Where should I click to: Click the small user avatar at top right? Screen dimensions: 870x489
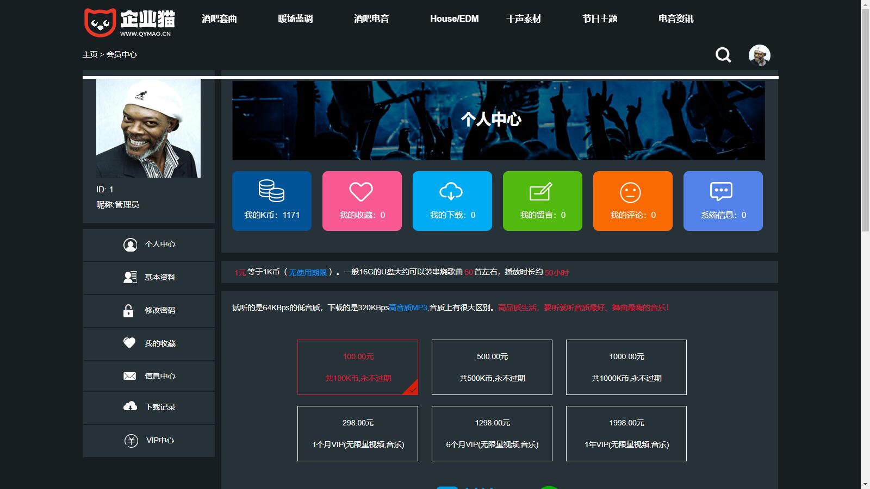[759, 55]
